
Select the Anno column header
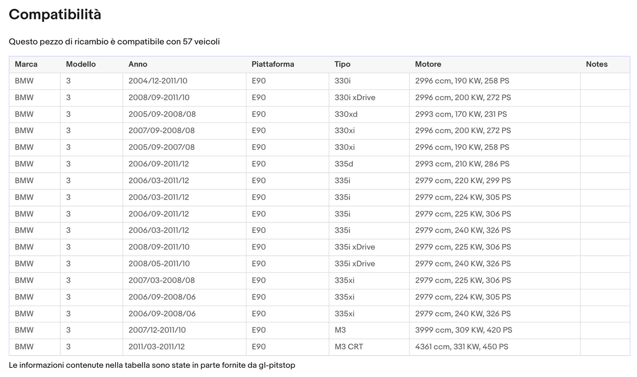click(138, 64)
